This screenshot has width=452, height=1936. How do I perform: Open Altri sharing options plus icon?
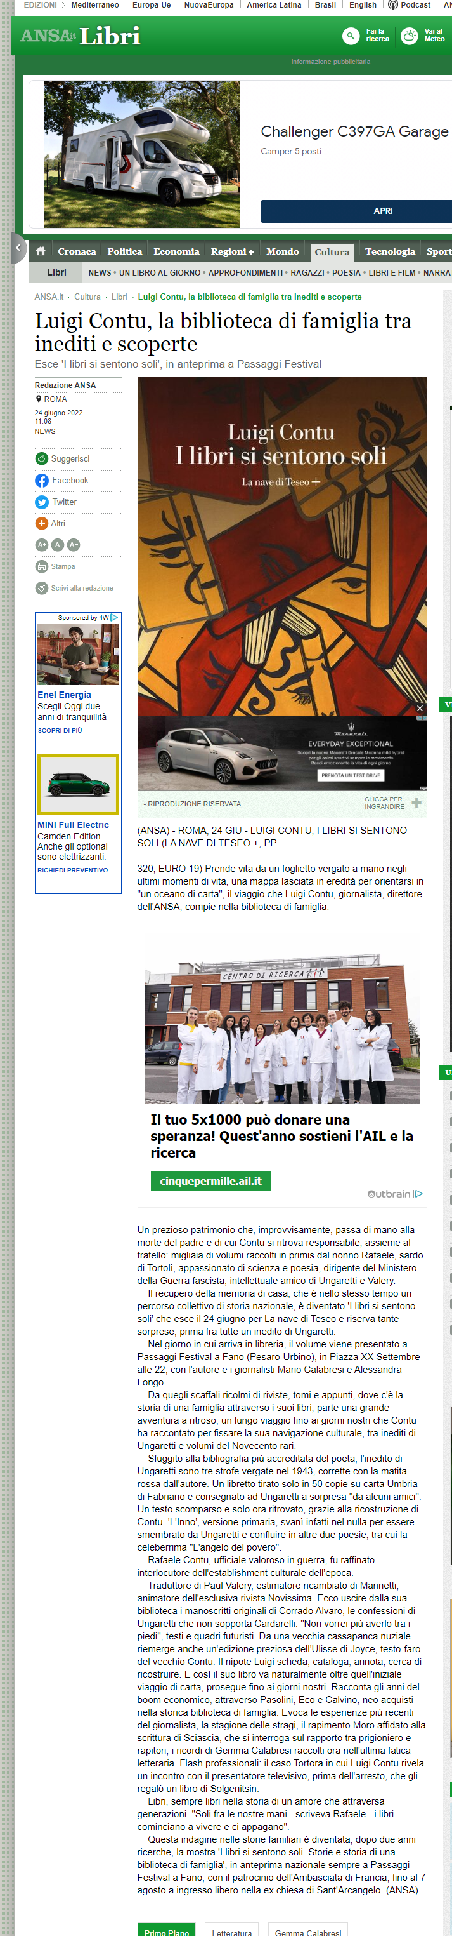click(41, 523)
